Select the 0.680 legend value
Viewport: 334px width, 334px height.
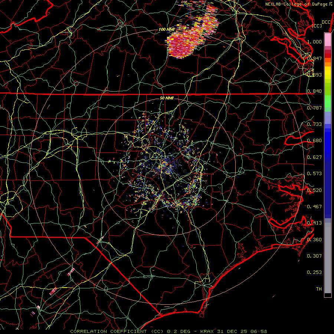click(314, 141)
